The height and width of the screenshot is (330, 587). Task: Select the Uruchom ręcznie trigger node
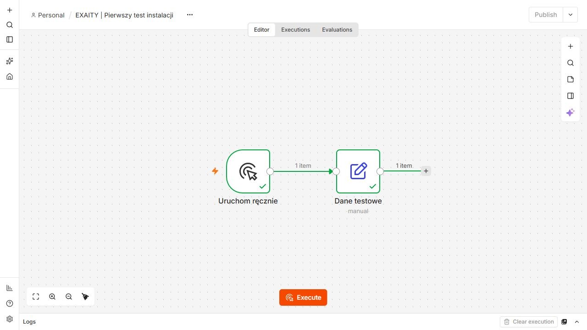pyautogui.click(x=248, y=171)
